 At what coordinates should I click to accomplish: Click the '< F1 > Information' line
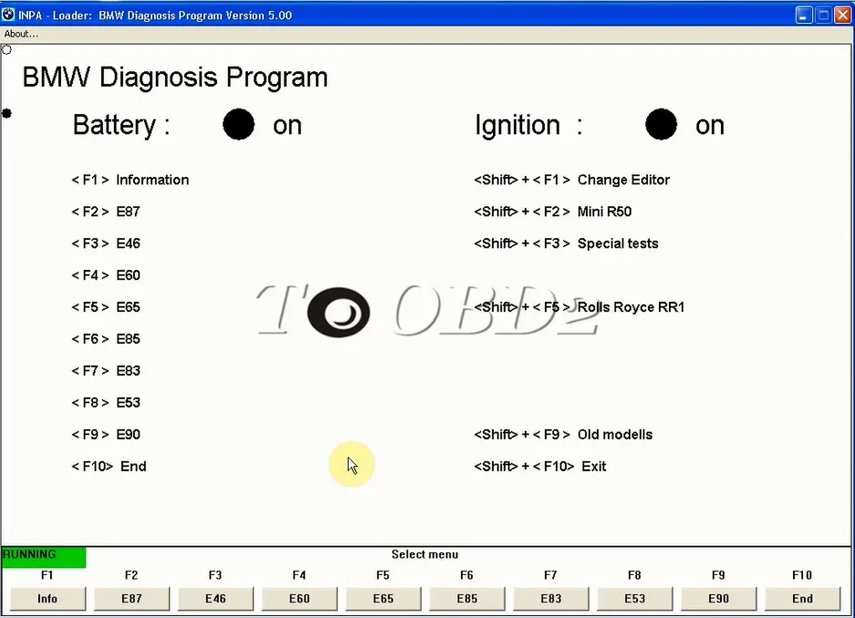(130, 180)
